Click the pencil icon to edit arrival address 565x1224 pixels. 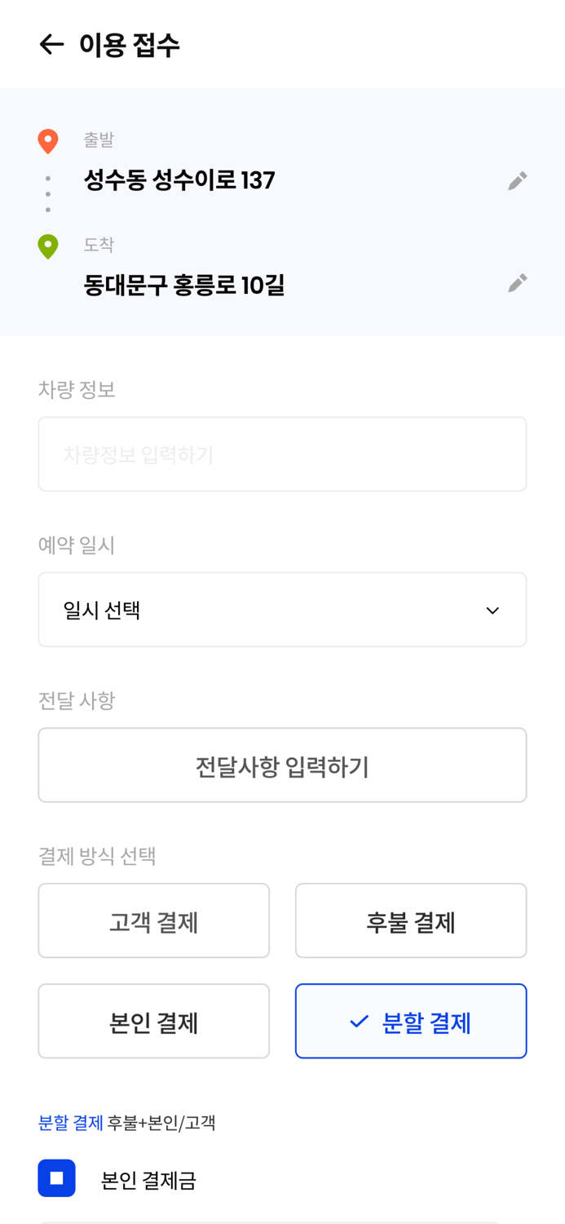pos(517,282)
